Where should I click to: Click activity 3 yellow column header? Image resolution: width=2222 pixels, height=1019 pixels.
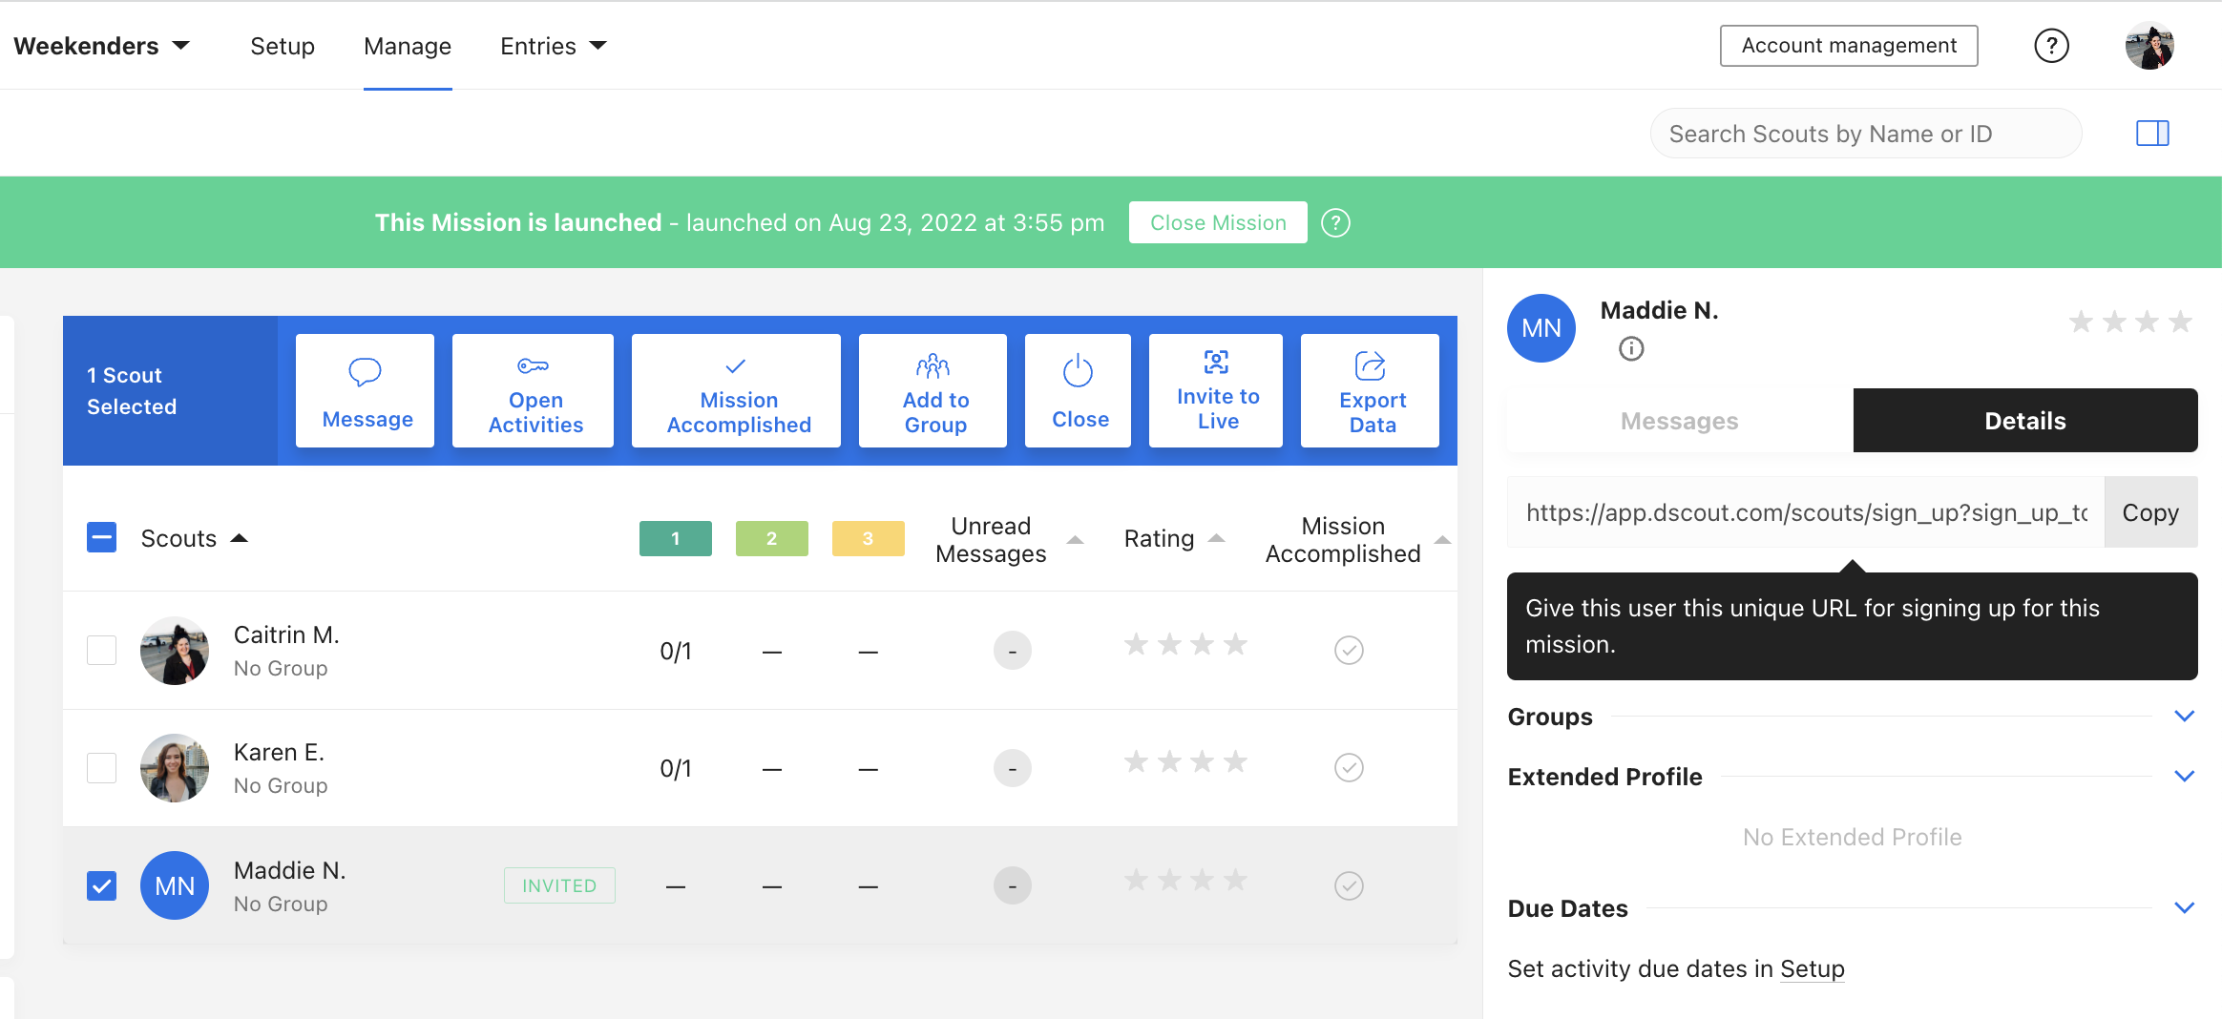869,539
